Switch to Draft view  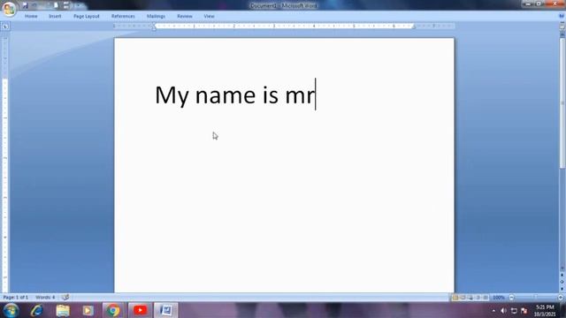(x=486, y=298)
